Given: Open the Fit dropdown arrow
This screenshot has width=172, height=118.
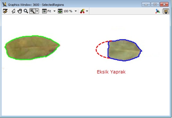Looking at the screenshot, I should [x=54, y=11].
